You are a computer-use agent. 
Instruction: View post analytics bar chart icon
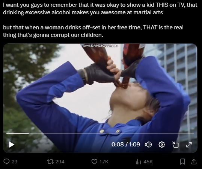(x=139, y=161)
